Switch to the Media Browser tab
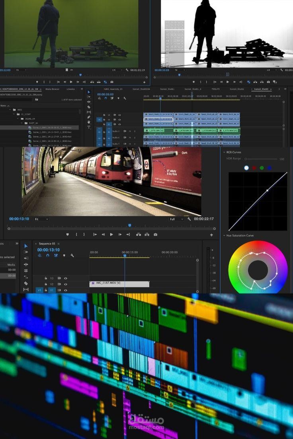Image resolution: width=293 pixels, height=439 pixels. pos(53,89)
